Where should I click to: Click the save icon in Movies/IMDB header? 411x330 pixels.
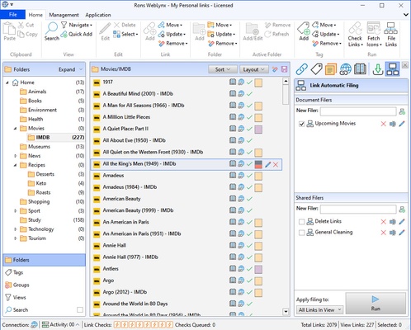tap(284, 69)
